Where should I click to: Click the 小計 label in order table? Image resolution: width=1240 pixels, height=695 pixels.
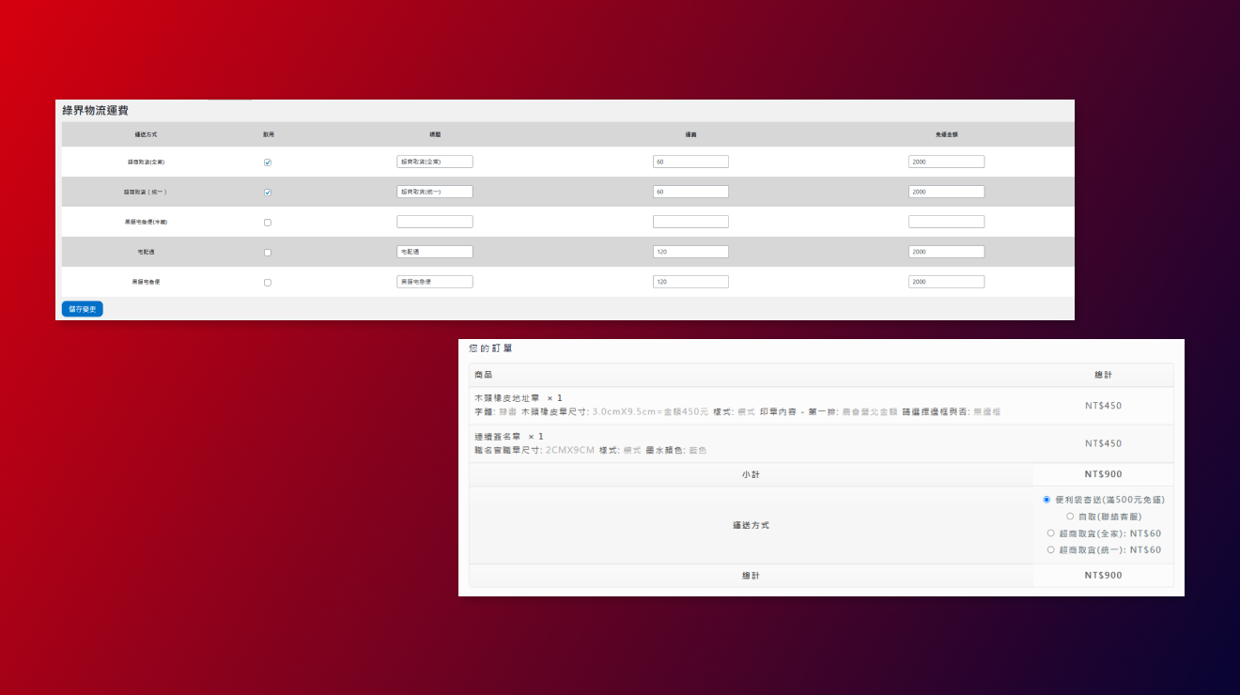tap(751, 474)
